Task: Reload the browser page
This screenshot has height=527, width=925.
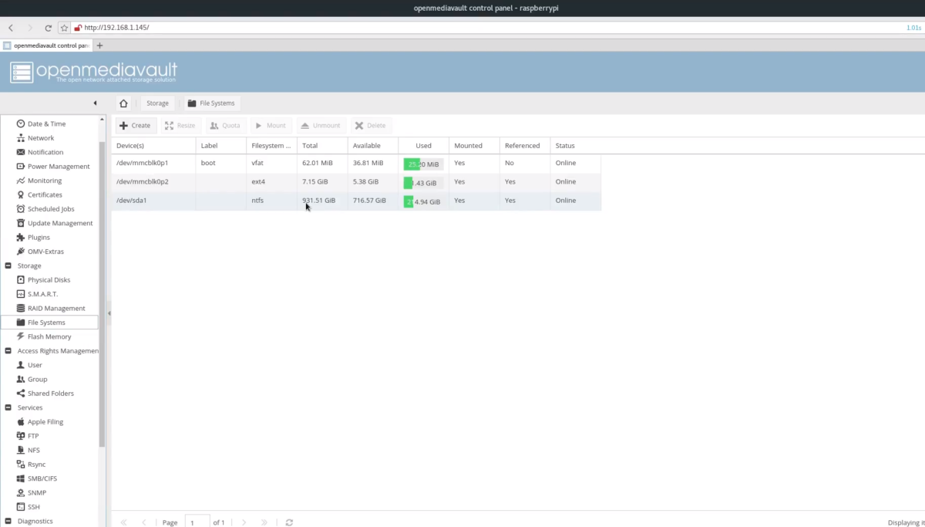Action: (48, 27)
